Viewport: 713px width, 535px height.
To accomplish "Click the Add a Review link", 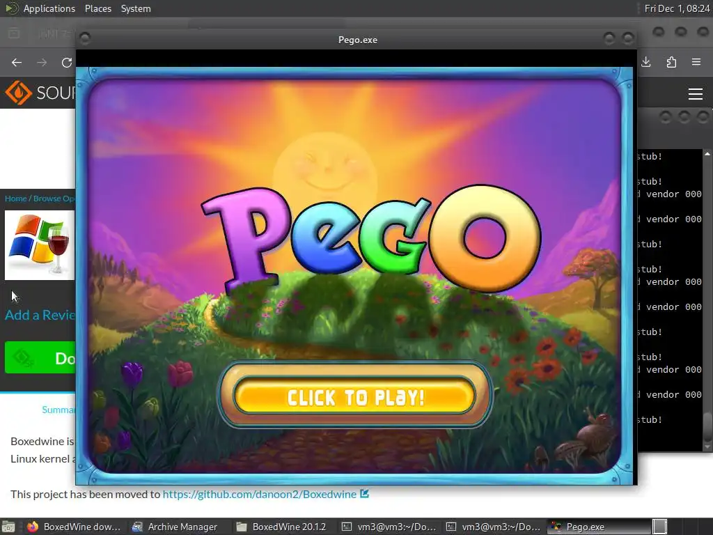I will click(40, 315).
